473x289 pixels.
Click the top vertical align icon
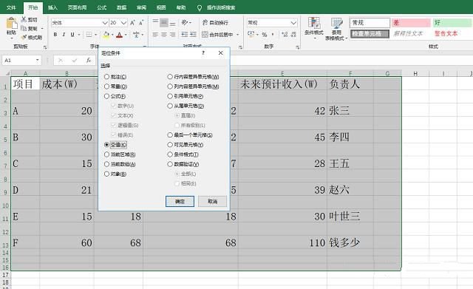[x=155, y=22]
